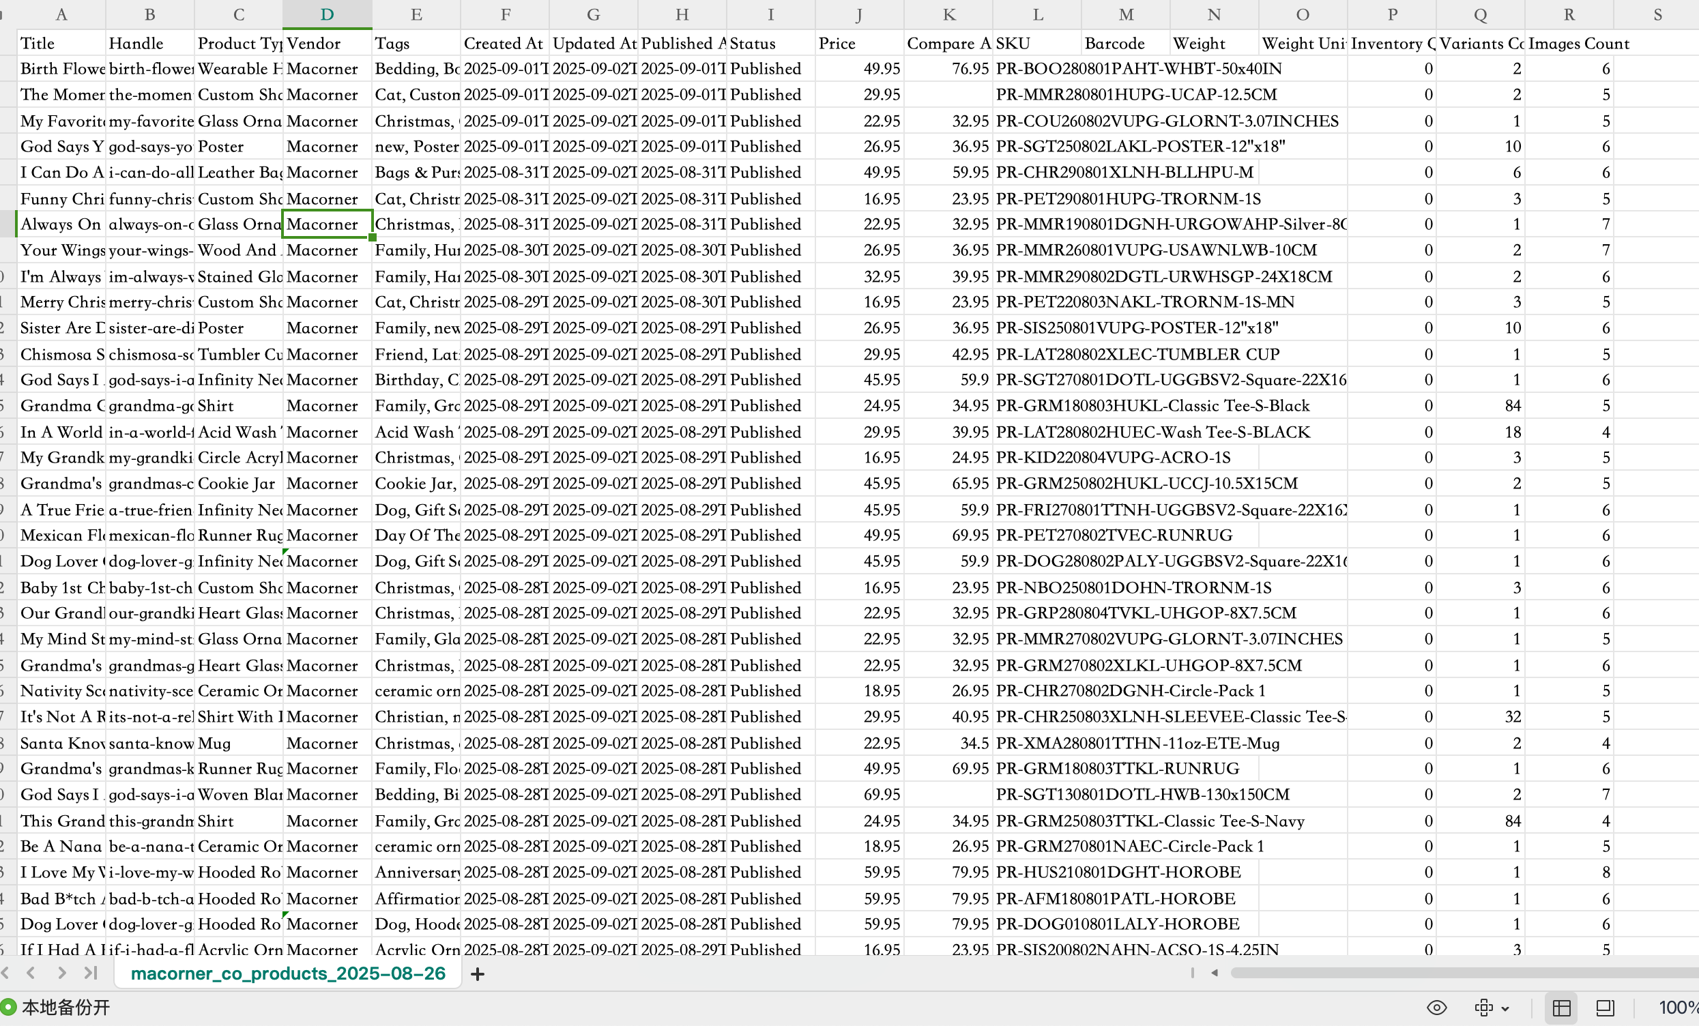Add a new sheet with plus button
1699x1026 pixels.
click(477, 973)
